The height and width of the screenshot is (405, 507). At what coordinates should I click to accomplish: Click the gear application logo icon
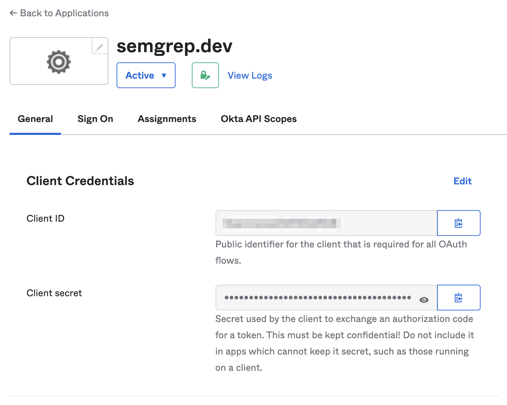pyautogui.click(x=59, y=61)
